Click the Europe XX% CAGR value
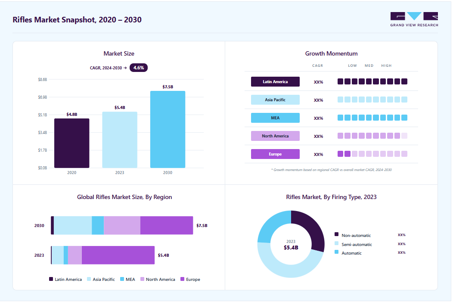 tap(318, 155)
